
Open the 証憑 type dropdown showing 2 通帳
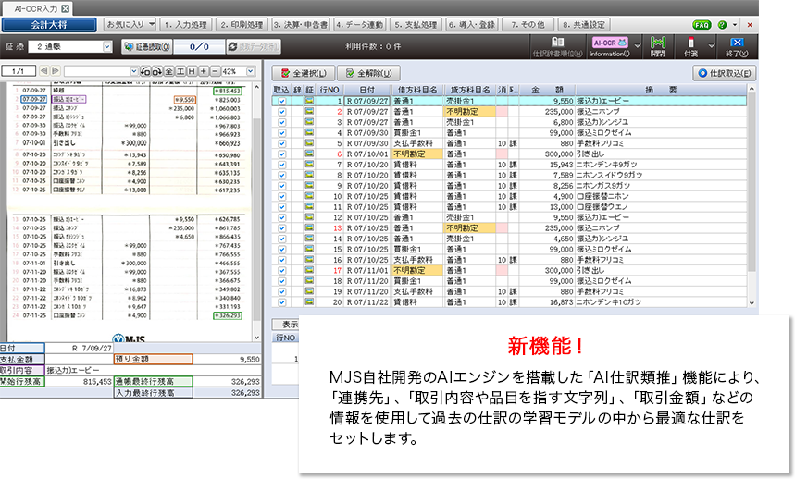(107, 46)
